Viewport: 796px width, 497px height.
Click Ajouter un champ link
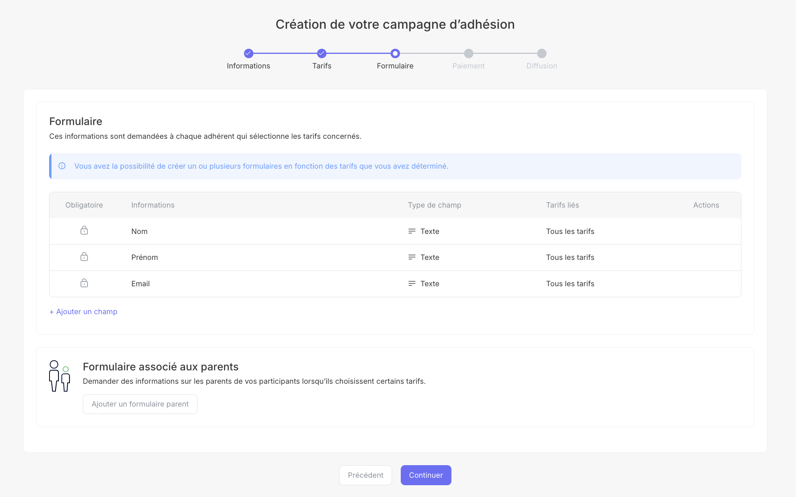point(83,311)
